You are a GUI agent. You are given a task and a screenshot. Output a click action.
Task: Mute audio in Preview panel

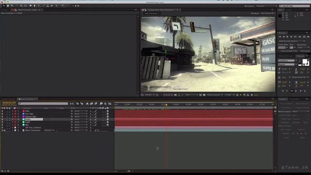(300, 37)
